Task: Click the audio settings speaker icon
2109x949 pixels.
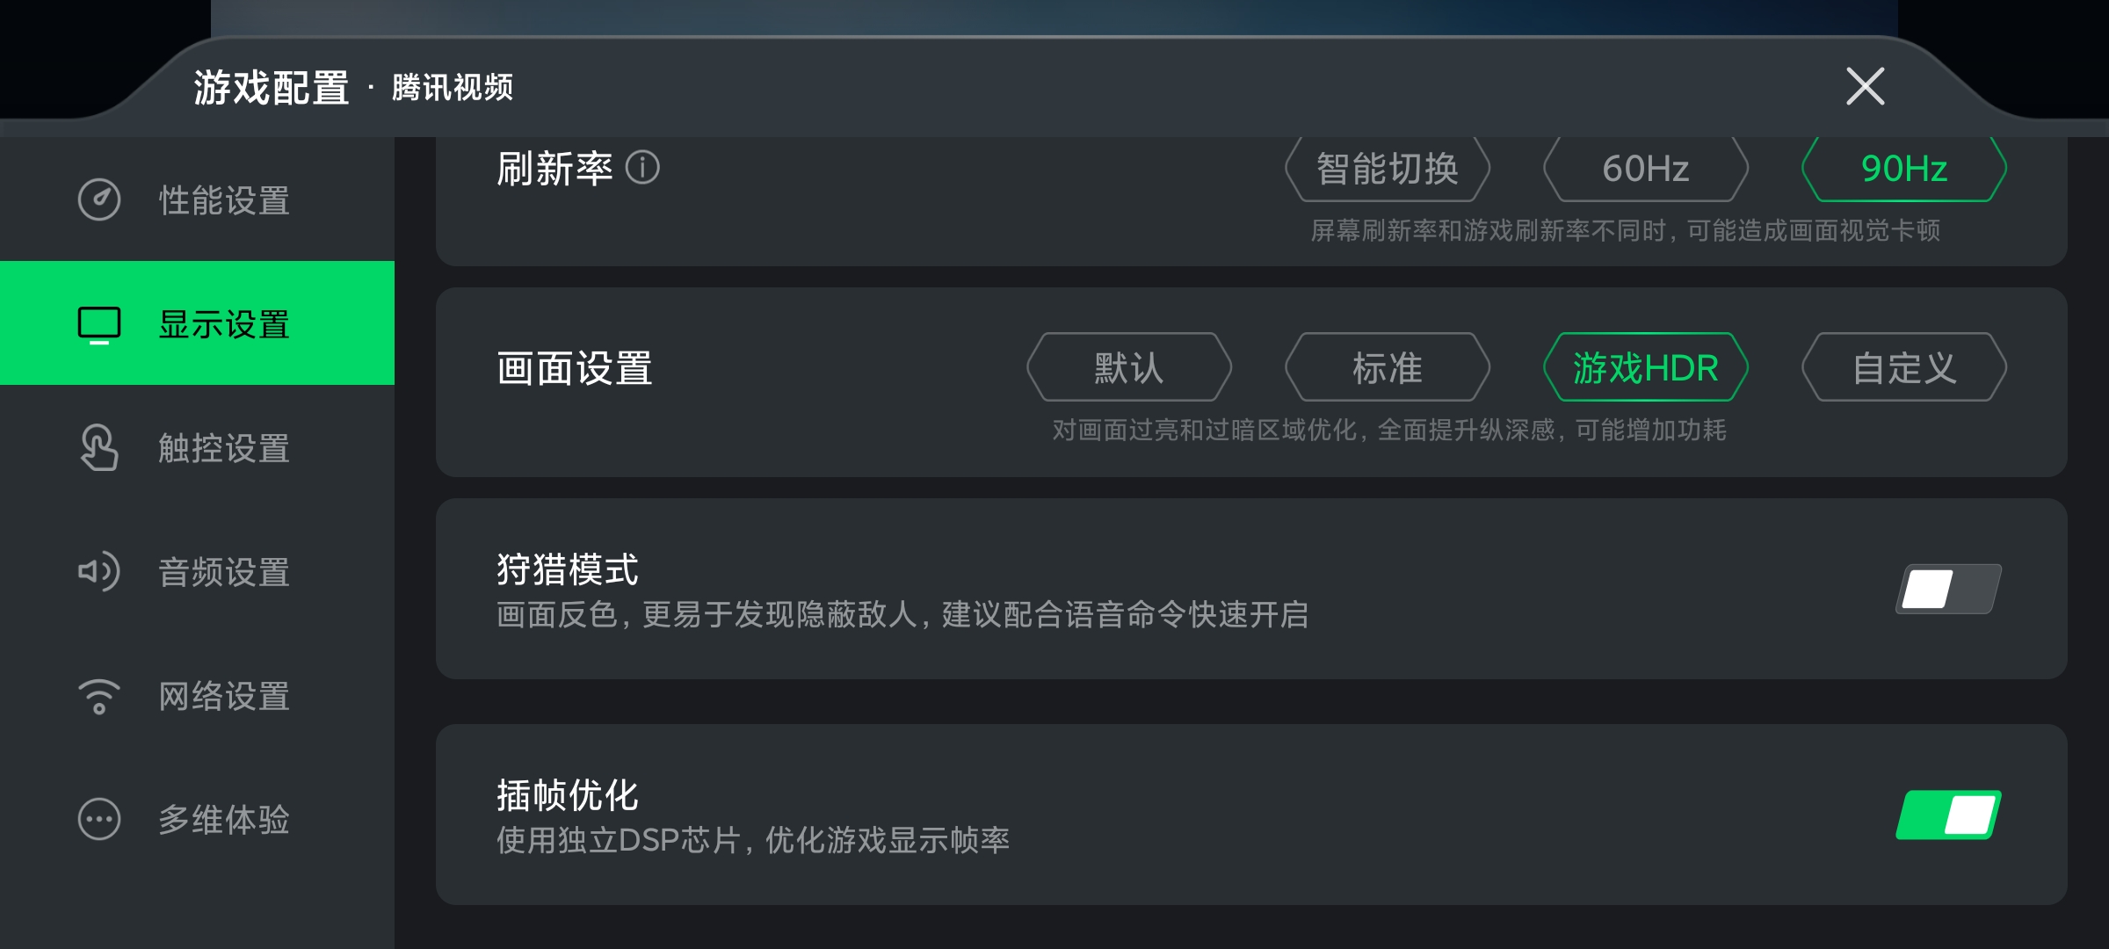Action: tap(99, 572)
